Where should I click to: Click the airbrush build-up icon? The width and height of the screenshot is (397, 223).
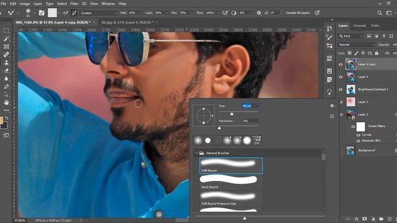[x=225, y=12]
